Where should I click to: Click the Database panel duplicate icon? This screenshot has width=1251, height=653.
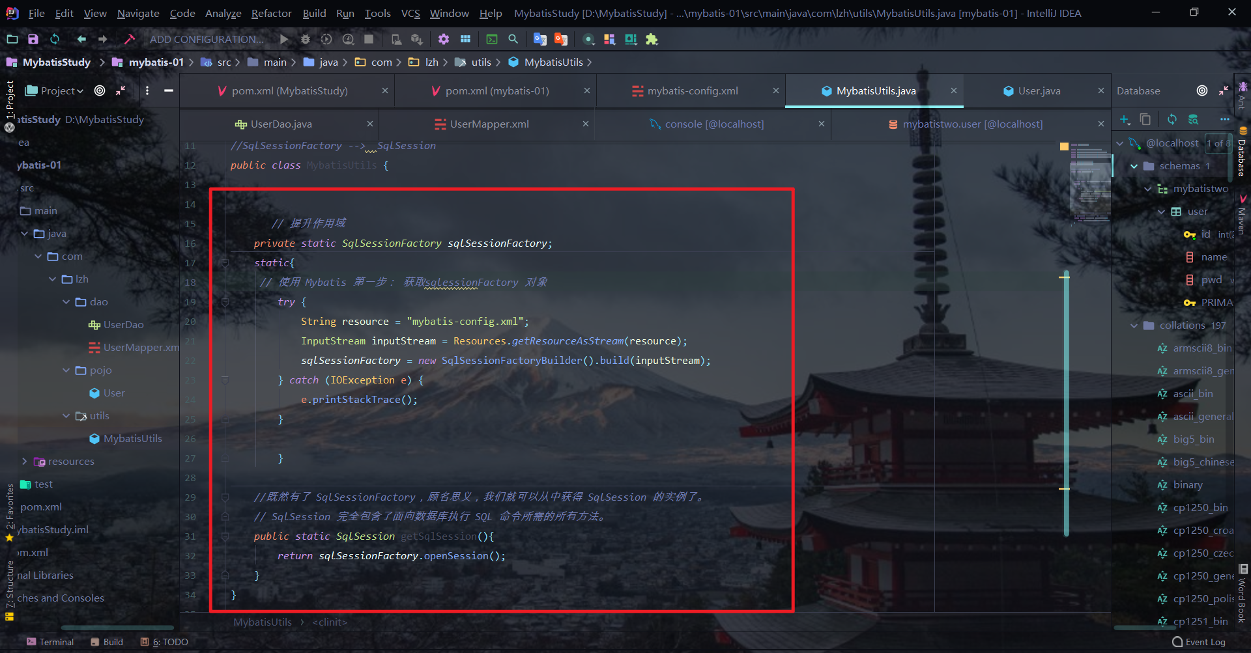[x=1145, y=119]
